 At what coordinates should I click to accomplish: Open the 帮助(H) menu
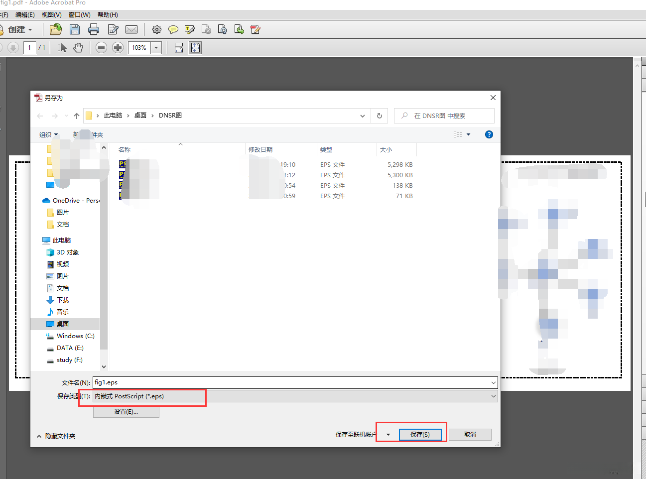coord(108,15)
